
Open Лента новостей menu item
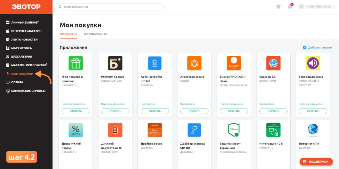coord(24,40)
